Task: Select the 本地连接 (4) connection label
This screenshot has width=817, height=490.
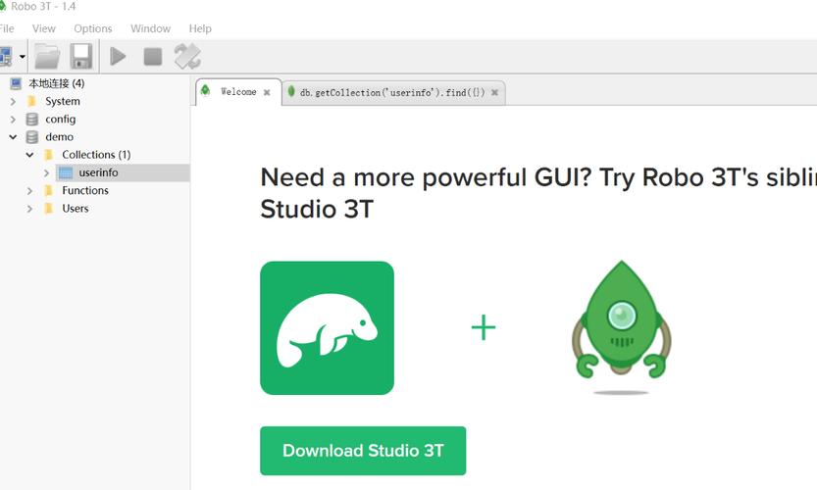Action: coord(56,83)
